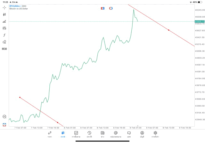This screenshot has width=205, height=143.
Task: Select the red trendline point near 45627
Action: pyautogui.click(x=169, y=30)
